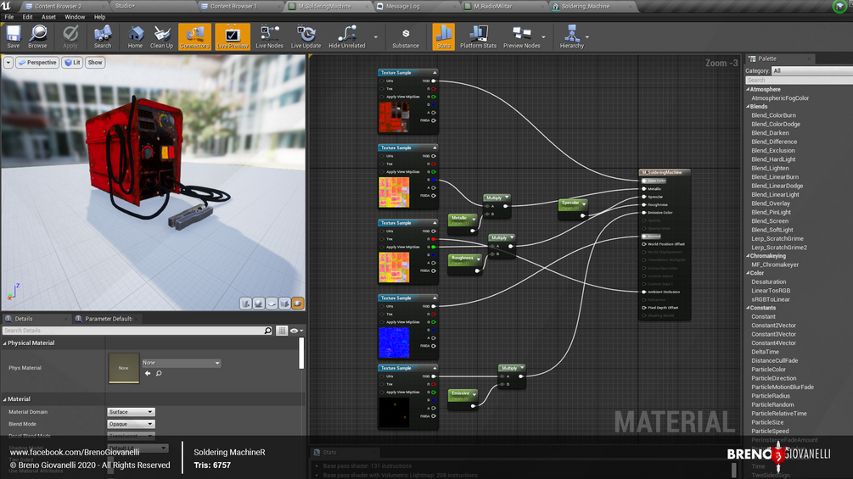The height and width of the screenshot is (479, 853).
Task: Toggle Live Update in toolbar
Action: coord(306,36)
